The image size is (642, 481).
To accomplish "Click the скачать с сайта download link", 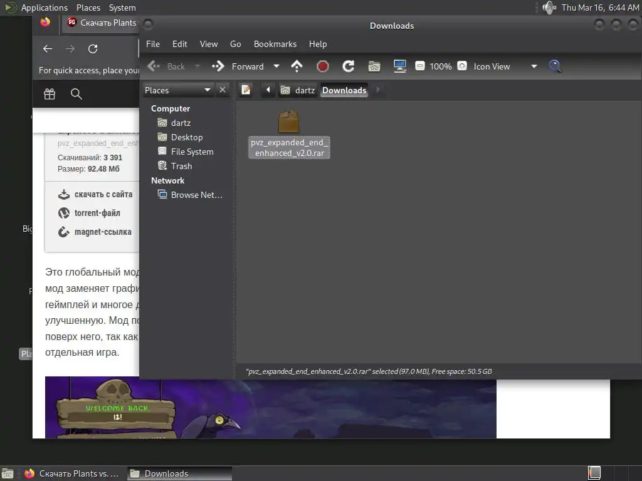I will [95, 194].
